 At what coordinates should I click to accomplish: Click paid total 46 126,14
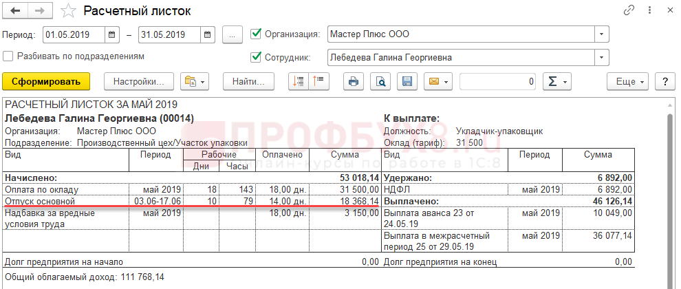coord(612,201)
